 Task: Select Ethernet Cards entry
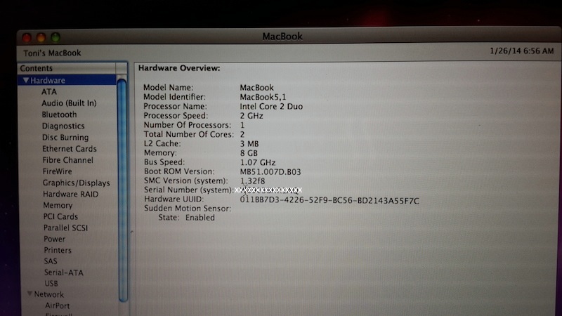69,149
